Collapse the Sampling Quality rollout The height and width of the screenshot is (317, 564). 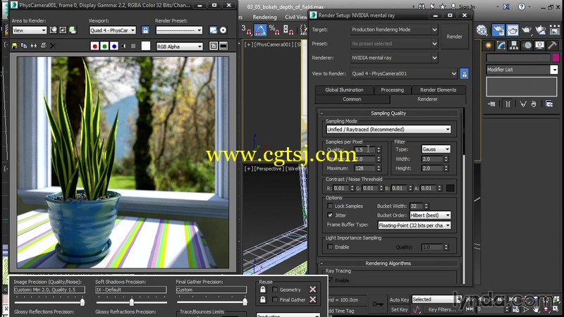pos(388,113)
